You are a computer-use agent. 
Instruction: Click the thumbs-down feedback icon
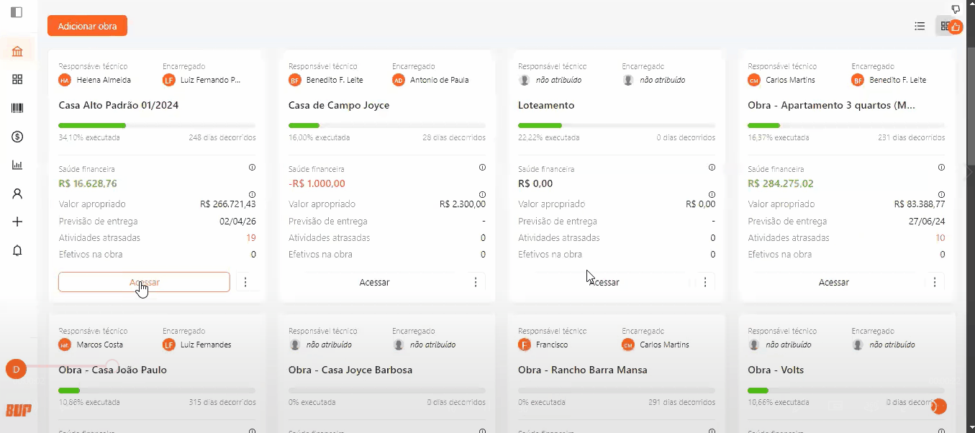tap(956, 9)
